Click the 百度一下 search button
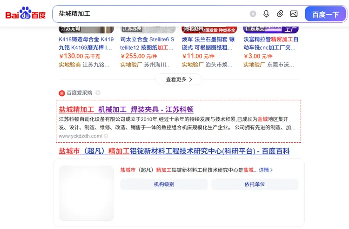 tap(325, 14)
